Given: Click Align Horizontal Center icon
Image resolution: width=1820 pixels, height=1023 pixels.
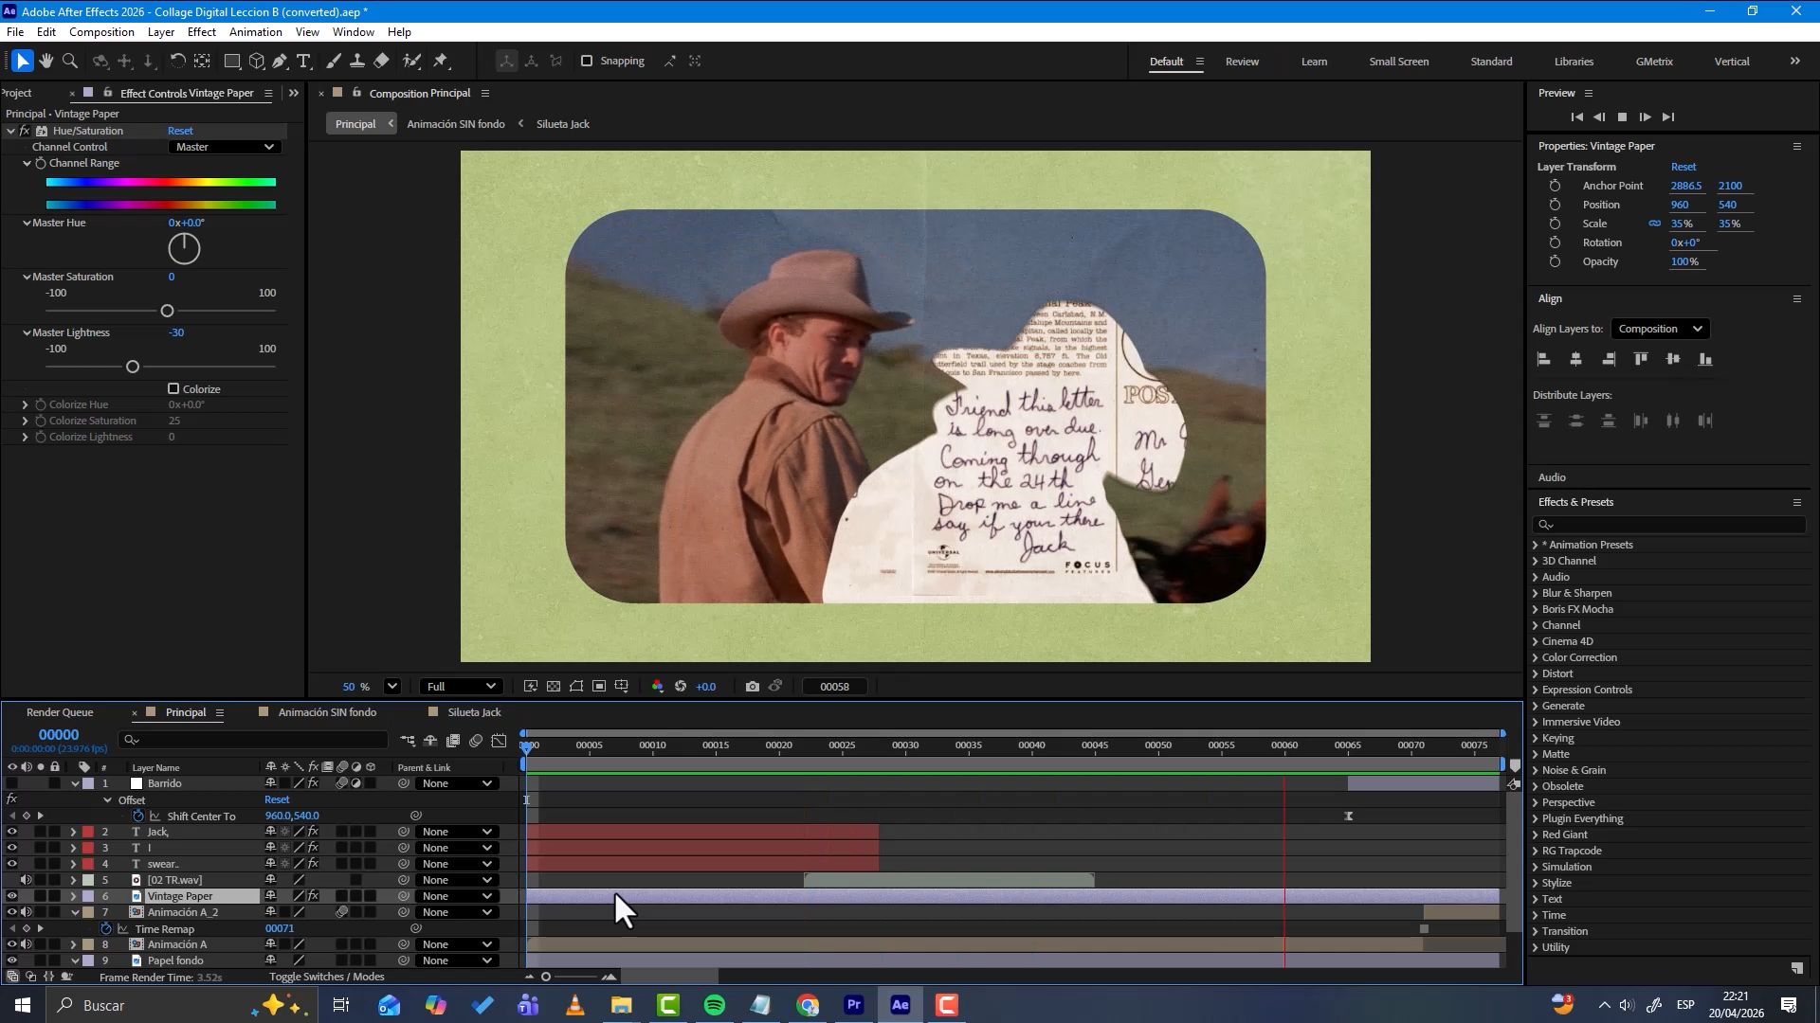Looking at the screenshot, I should click(x=1576, y=359).
